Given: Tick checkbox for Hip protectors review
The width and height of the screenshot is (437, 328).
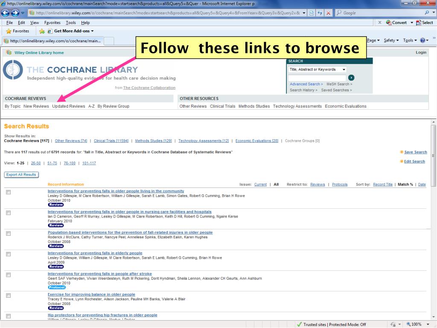Looking at the screenshot, I should tap(9, 316).
